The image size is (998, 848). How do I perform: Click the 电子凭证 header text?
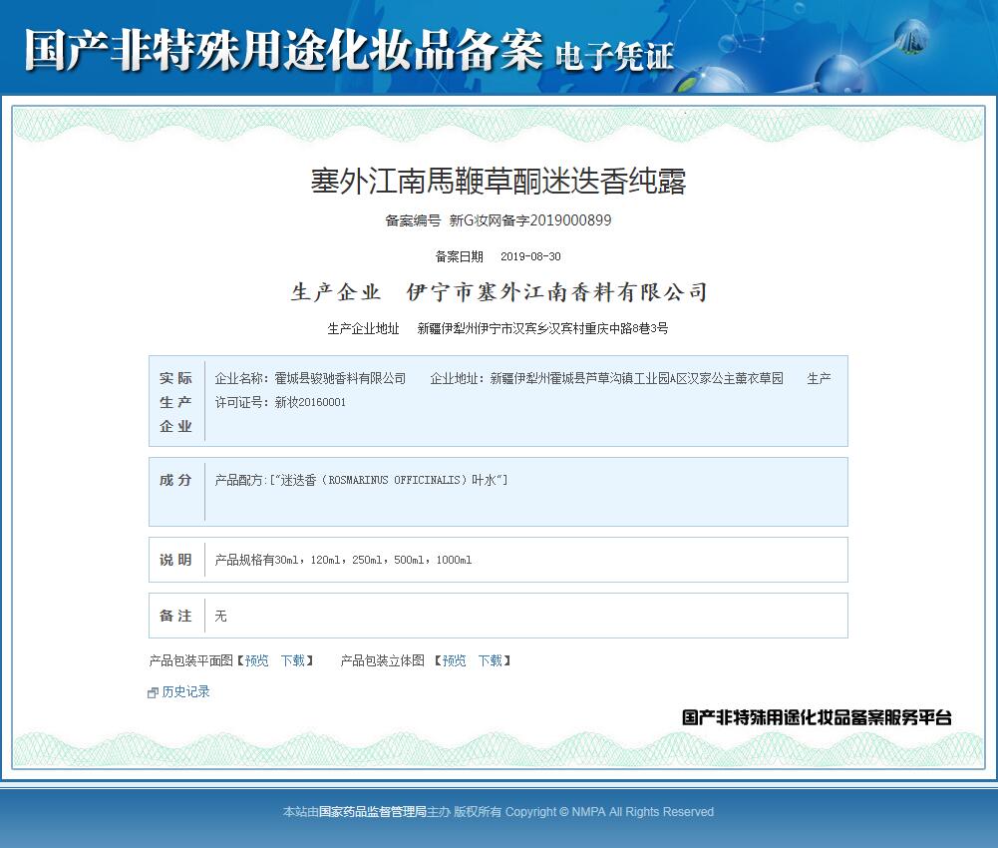pos(614,56)
